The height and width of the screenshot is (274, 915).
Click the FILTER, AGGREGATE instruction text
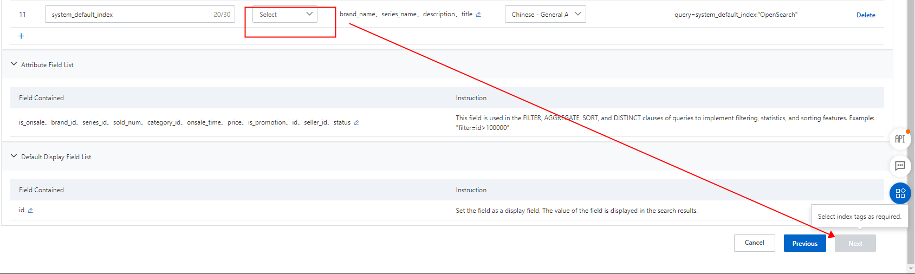point(665,122)
